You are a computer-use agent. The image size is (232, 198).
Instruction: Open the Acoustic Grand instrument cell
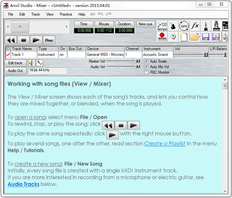157,55
